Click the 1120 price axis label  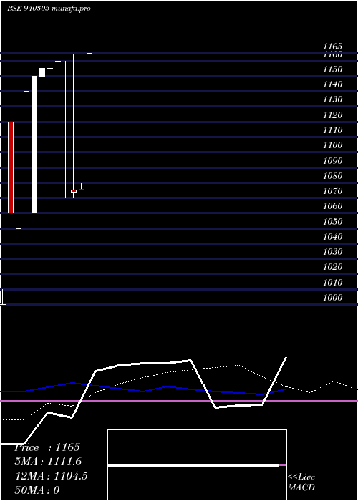pos(332,115)
